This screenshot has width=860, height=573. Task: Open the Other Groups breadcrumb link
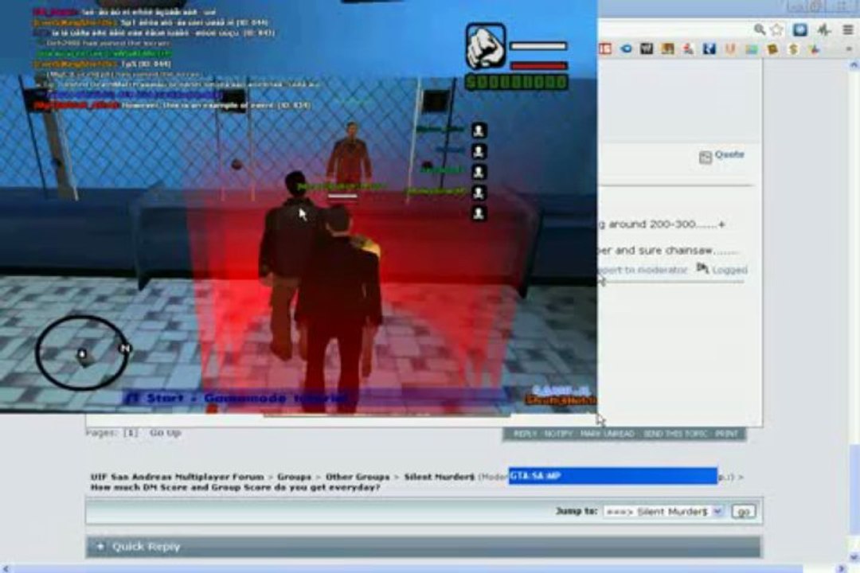tap(357, 477)
